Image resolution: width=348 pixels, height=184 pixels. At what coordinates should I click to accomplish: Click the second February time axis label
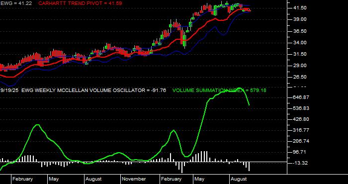click(x=171, y=179)
